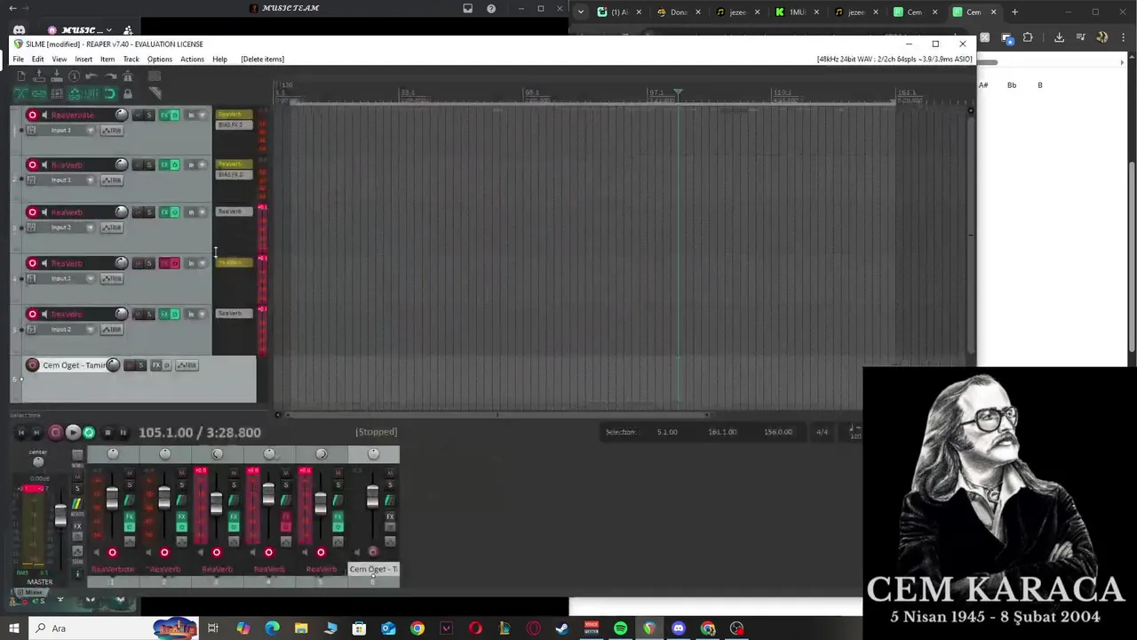The width and height of the screenshot is (1137, 640).
Task: Click the master volume fader in mixer
Action: (60, 516)
